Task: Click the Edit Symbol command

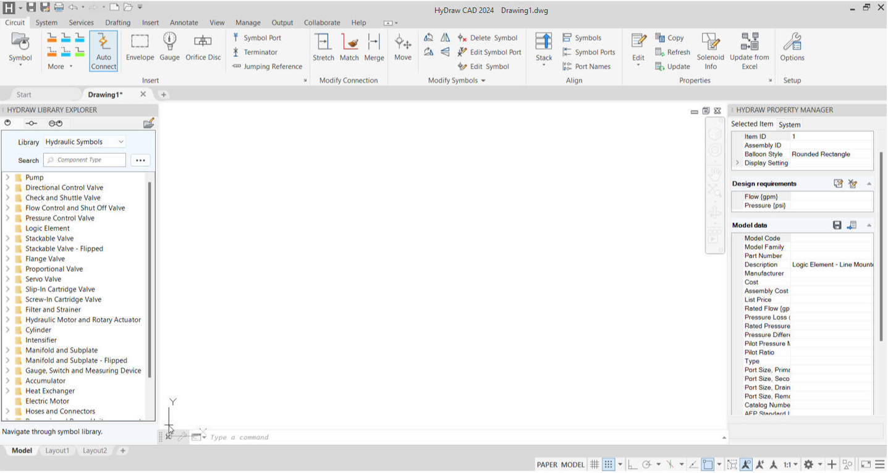Action: [483, 67]
